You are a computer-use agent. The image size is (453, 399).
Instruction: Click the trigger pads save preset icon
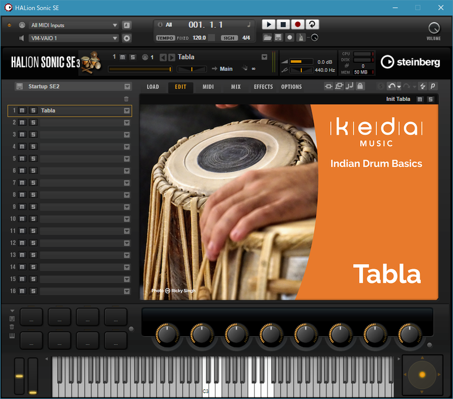click(12, 319)
